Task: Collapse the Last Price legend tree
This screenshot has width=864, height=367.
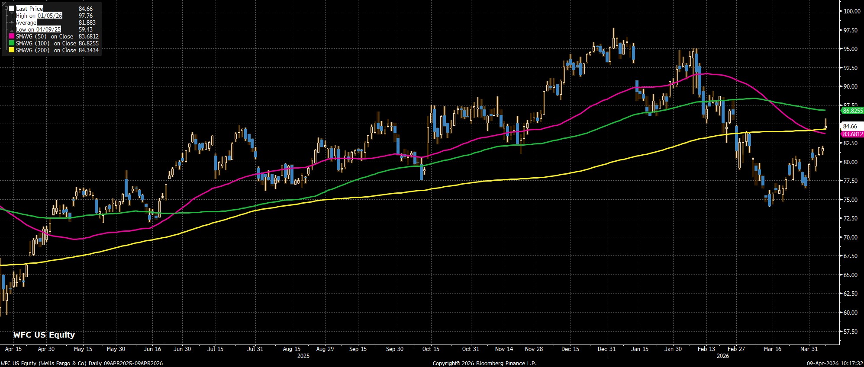Action: 6,9
